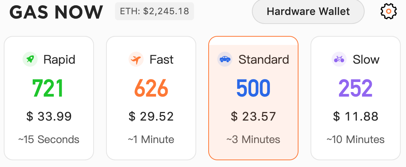The width and height of the screenshot is (406, 167).
Task: Open settings via the gear icon
Action: point(388,11)
